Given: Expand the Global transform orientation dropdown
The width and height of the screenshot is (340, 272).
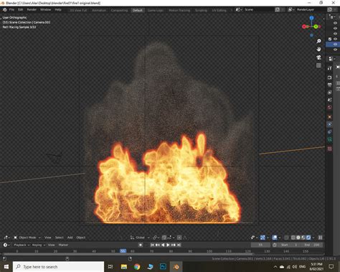Looking at the screenshot, I should [x=140, y=238].
